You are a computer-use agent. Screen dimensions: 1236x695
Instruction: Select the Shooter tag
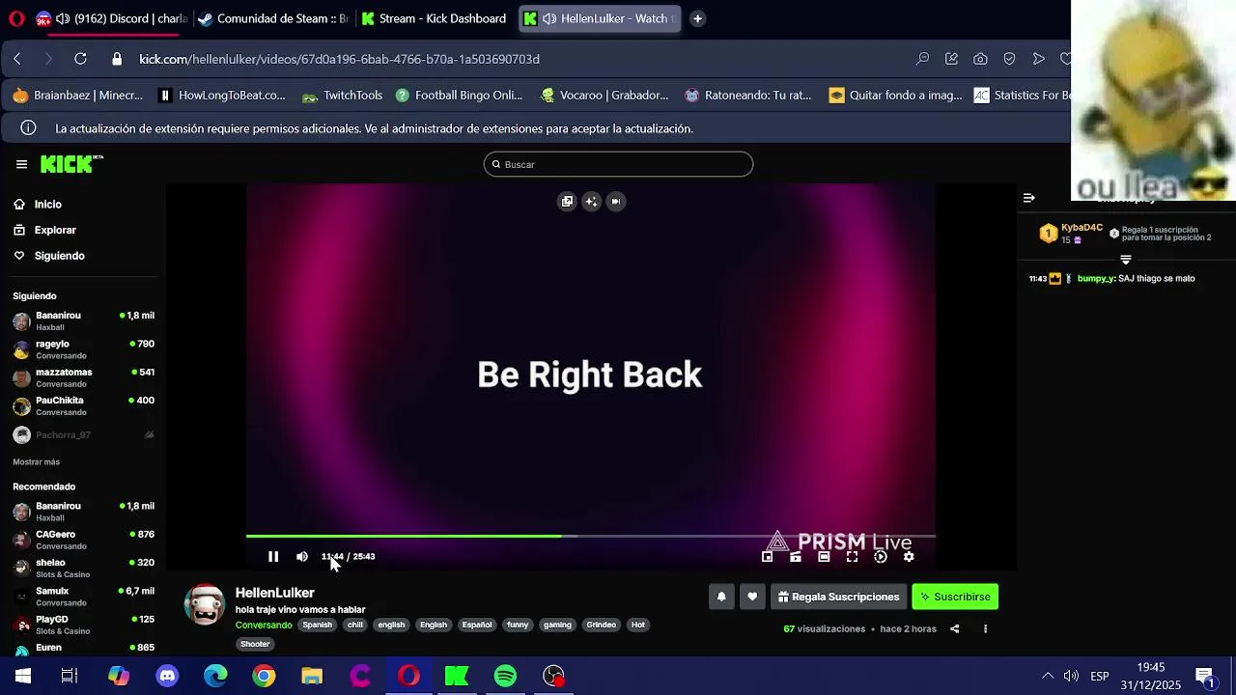coord(255,645)
